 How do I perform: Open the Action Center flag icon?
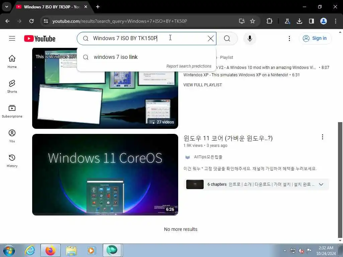309,251
